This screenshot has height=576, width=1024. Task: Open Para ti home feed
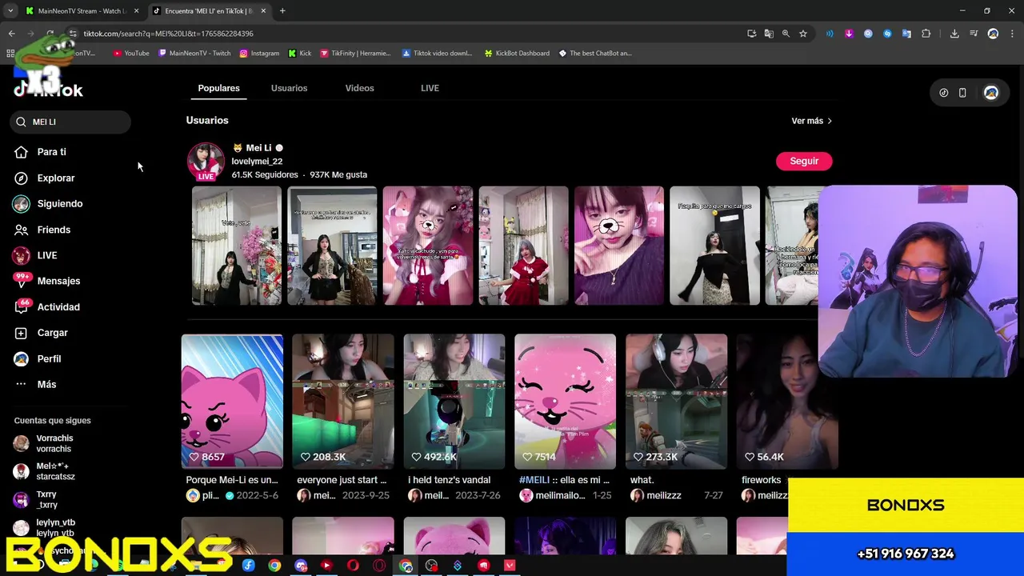point(51,152)
